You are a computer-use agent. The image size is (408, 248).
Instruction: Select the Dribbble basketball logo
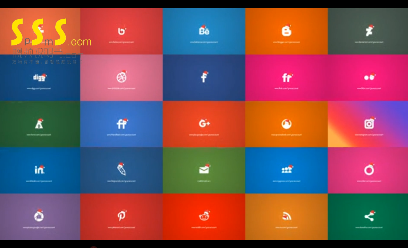click(x=121, y=77)
